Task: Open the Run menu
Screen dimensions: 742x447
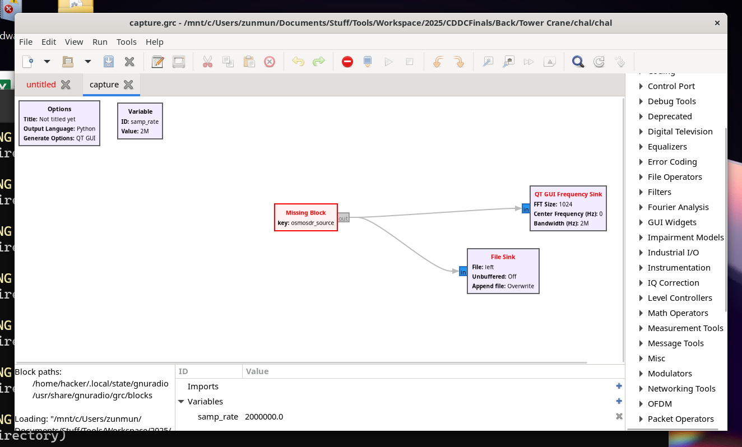Action: [x=100, y=42]
